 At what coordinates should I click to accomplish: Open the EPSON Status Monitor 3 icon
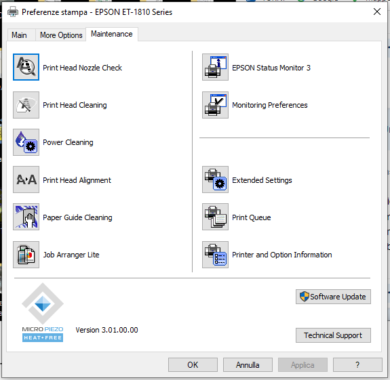(x=216, y=67)
